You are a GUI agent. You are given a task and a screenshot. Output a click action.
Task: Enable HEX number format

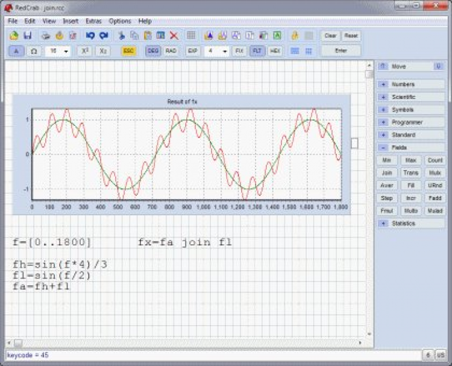click(x=275, y=51)
